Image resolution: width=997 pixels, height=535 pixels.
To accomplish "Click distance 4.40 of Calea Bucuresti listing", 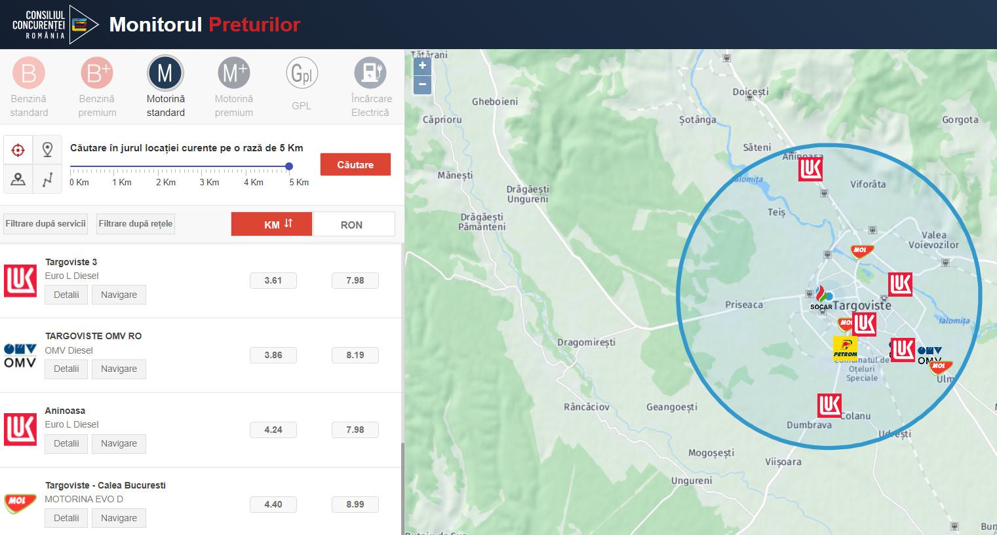I will point(273,504).
